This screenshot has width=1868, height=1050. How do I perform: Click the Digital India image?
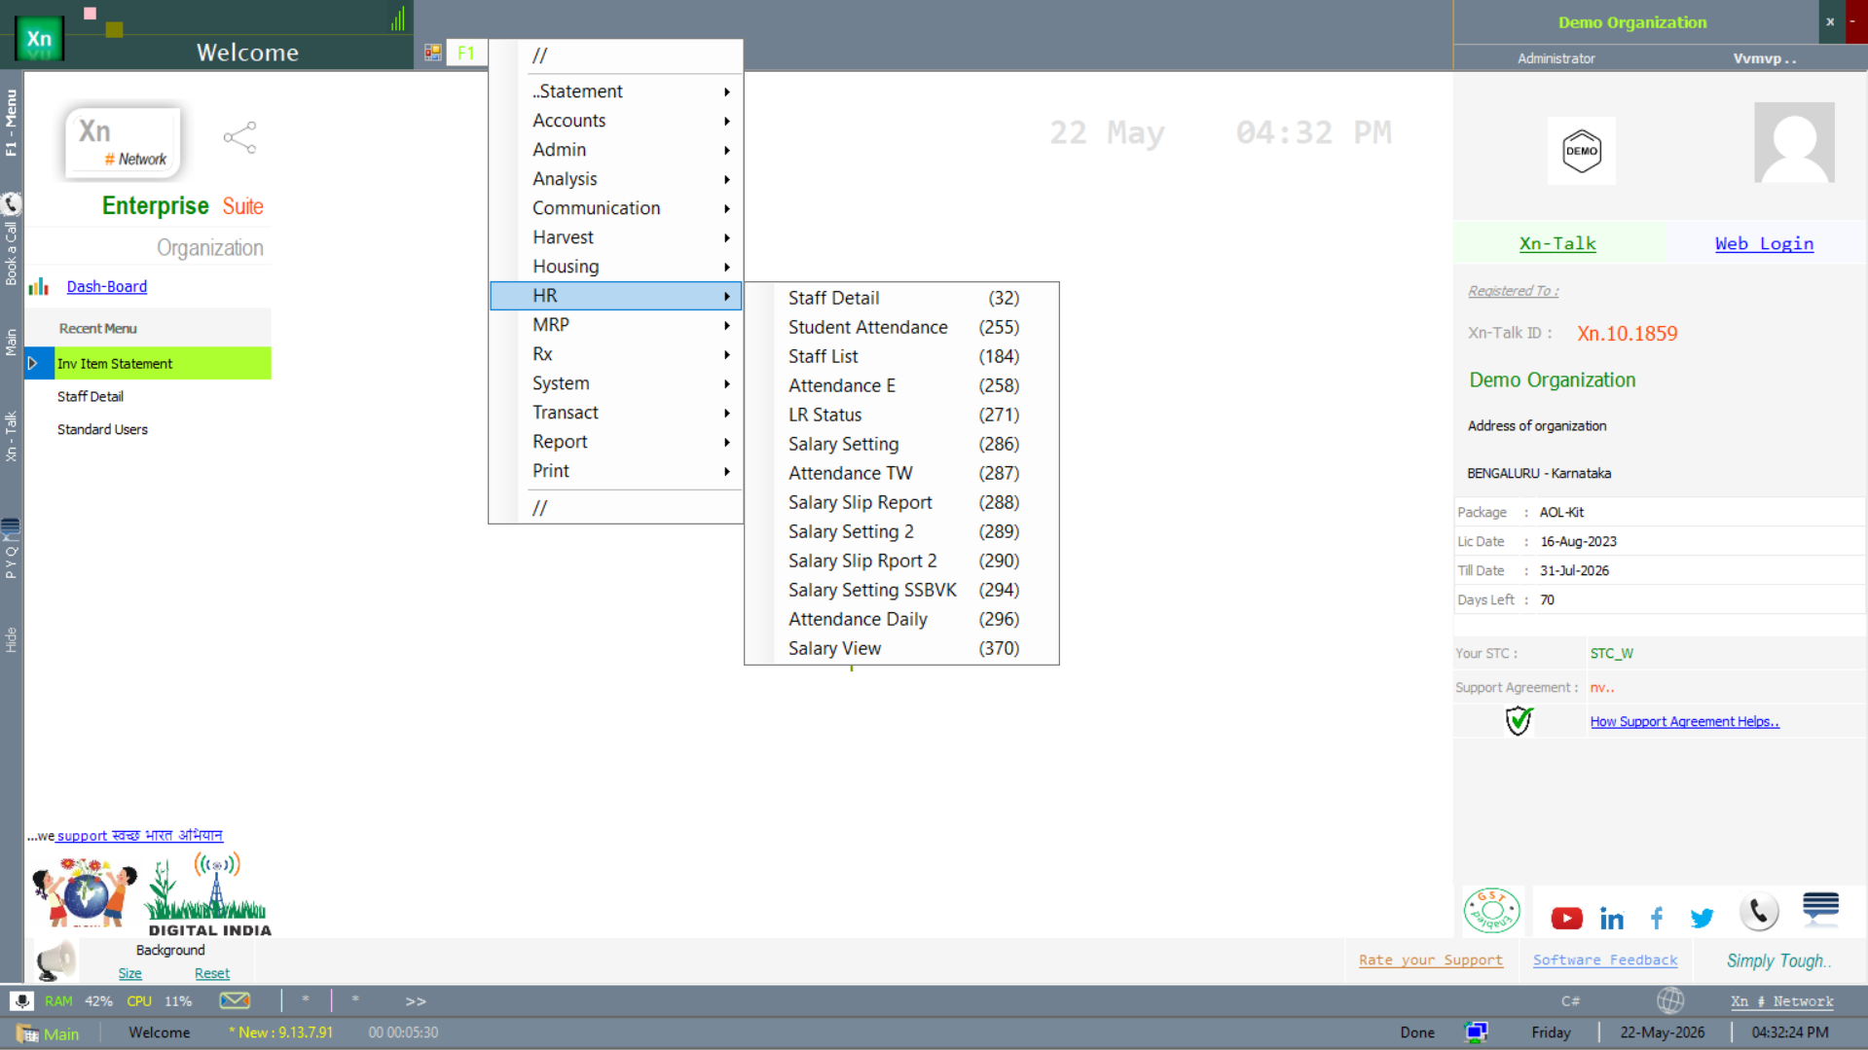click(x=206, y=895)
